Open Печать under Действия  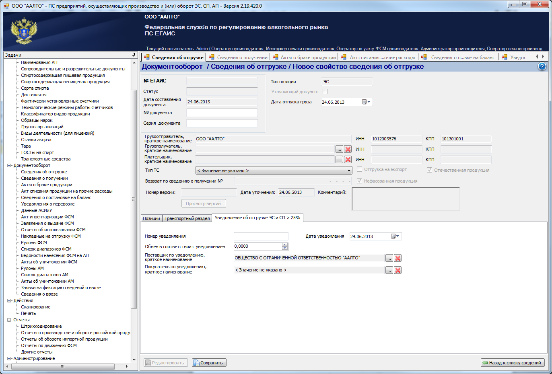pos(28,313)
